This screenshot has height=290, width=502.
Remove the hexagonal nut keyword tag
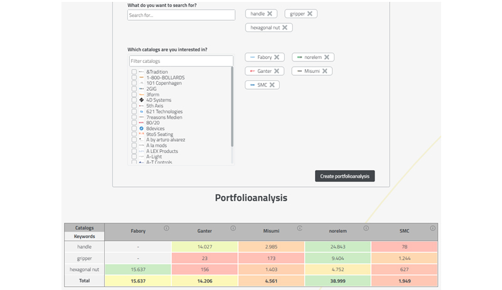pos(285,28)
